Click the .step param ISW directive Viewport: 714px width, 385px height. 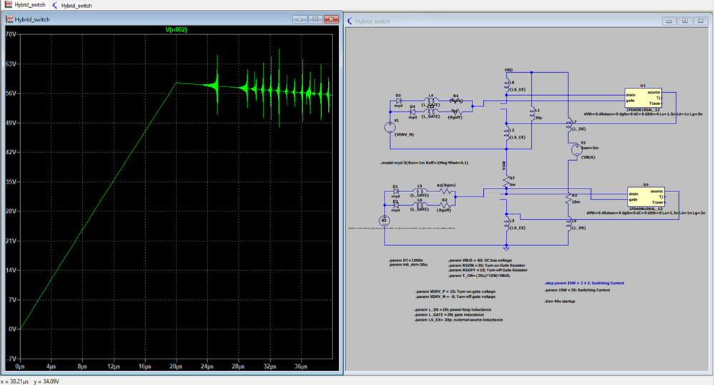coord(583,283)
